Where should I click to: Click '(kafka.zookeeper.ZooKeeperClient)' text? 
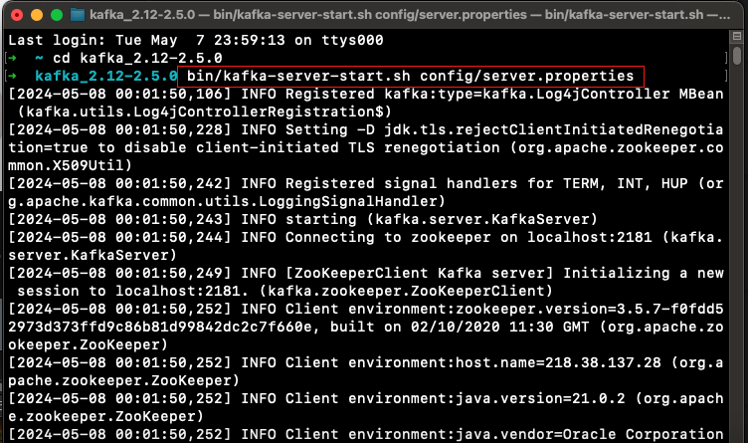click(406, 292)
